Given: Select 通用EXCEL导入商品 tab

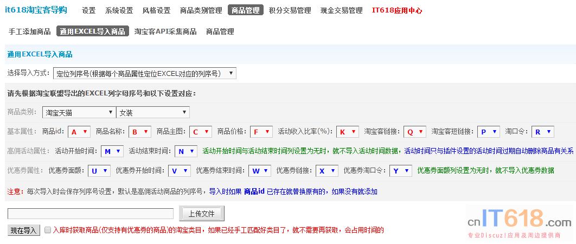Looking at the screenshot, I should click(93, 31).
